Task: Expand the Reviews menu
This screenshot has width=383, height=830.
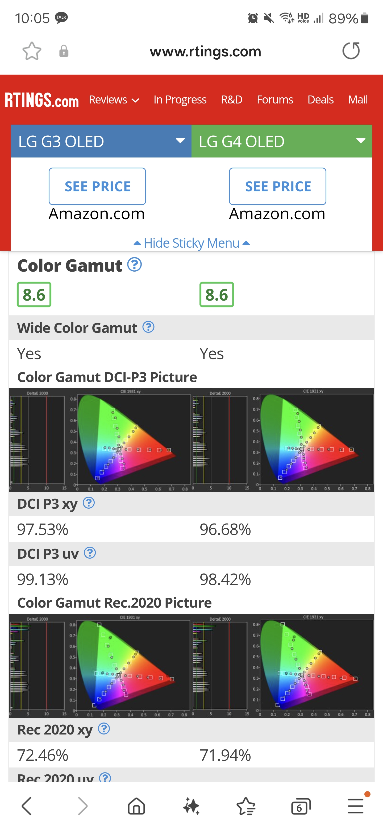Action: [114, 100]
